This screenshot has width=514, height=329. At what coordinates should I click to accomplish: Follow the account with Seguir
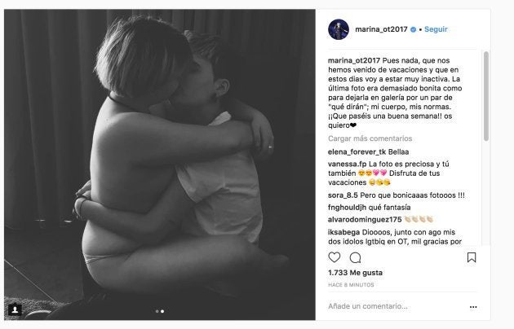click(x=436, y=29)
